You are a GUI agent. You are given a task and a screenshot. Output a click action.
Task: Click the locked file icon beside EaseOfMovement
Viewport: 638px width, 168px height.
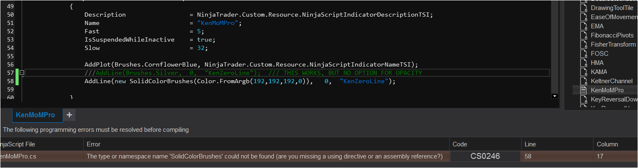(583, 17)
